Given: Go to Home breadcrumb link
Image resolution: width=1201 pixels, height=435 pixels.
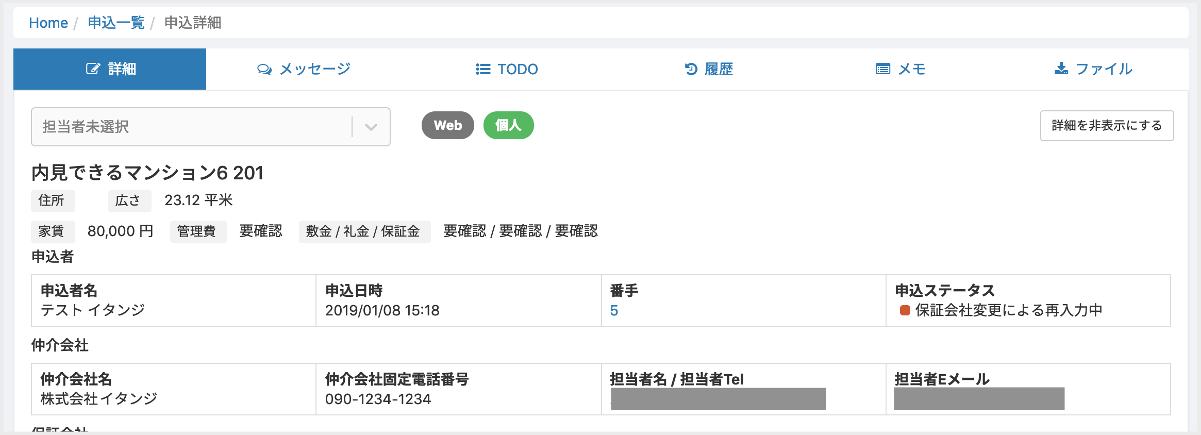Looking at the screenshot, I should coord(48,23).
